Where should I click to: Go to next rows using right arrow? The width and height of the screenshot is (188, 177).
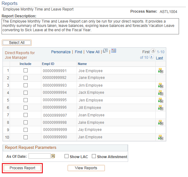coord(151,57)
